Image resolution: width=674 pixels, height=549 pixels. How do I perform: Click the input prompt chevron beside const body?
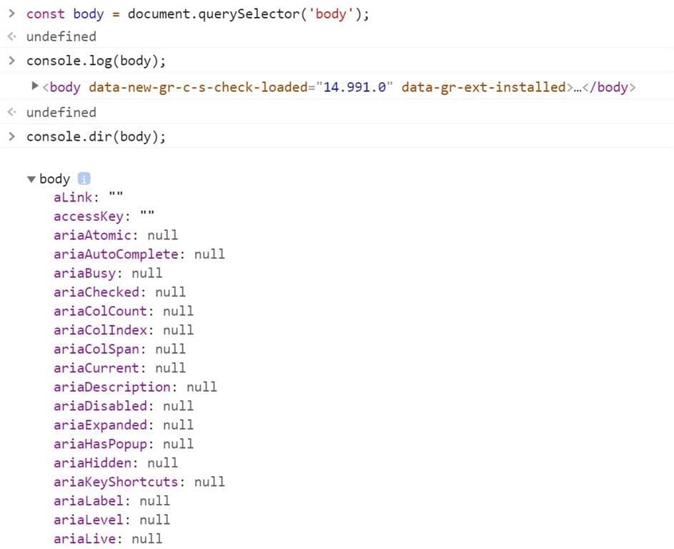click(12, 14)
